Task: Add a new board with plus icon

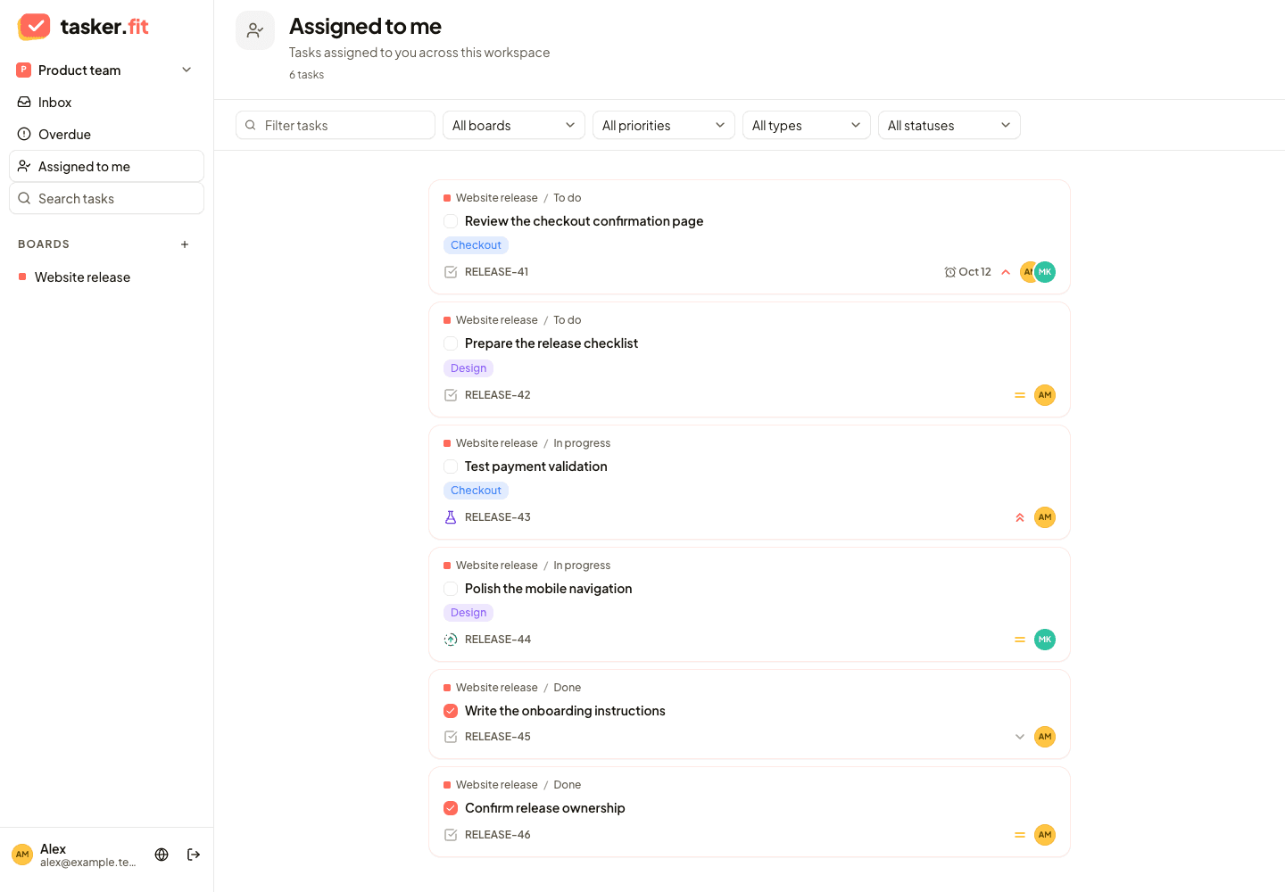Action: [185, 244]
